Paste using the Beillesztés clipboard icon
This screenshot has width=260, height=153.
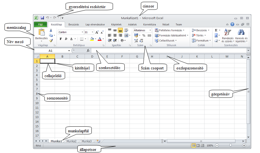click(41, 32)
